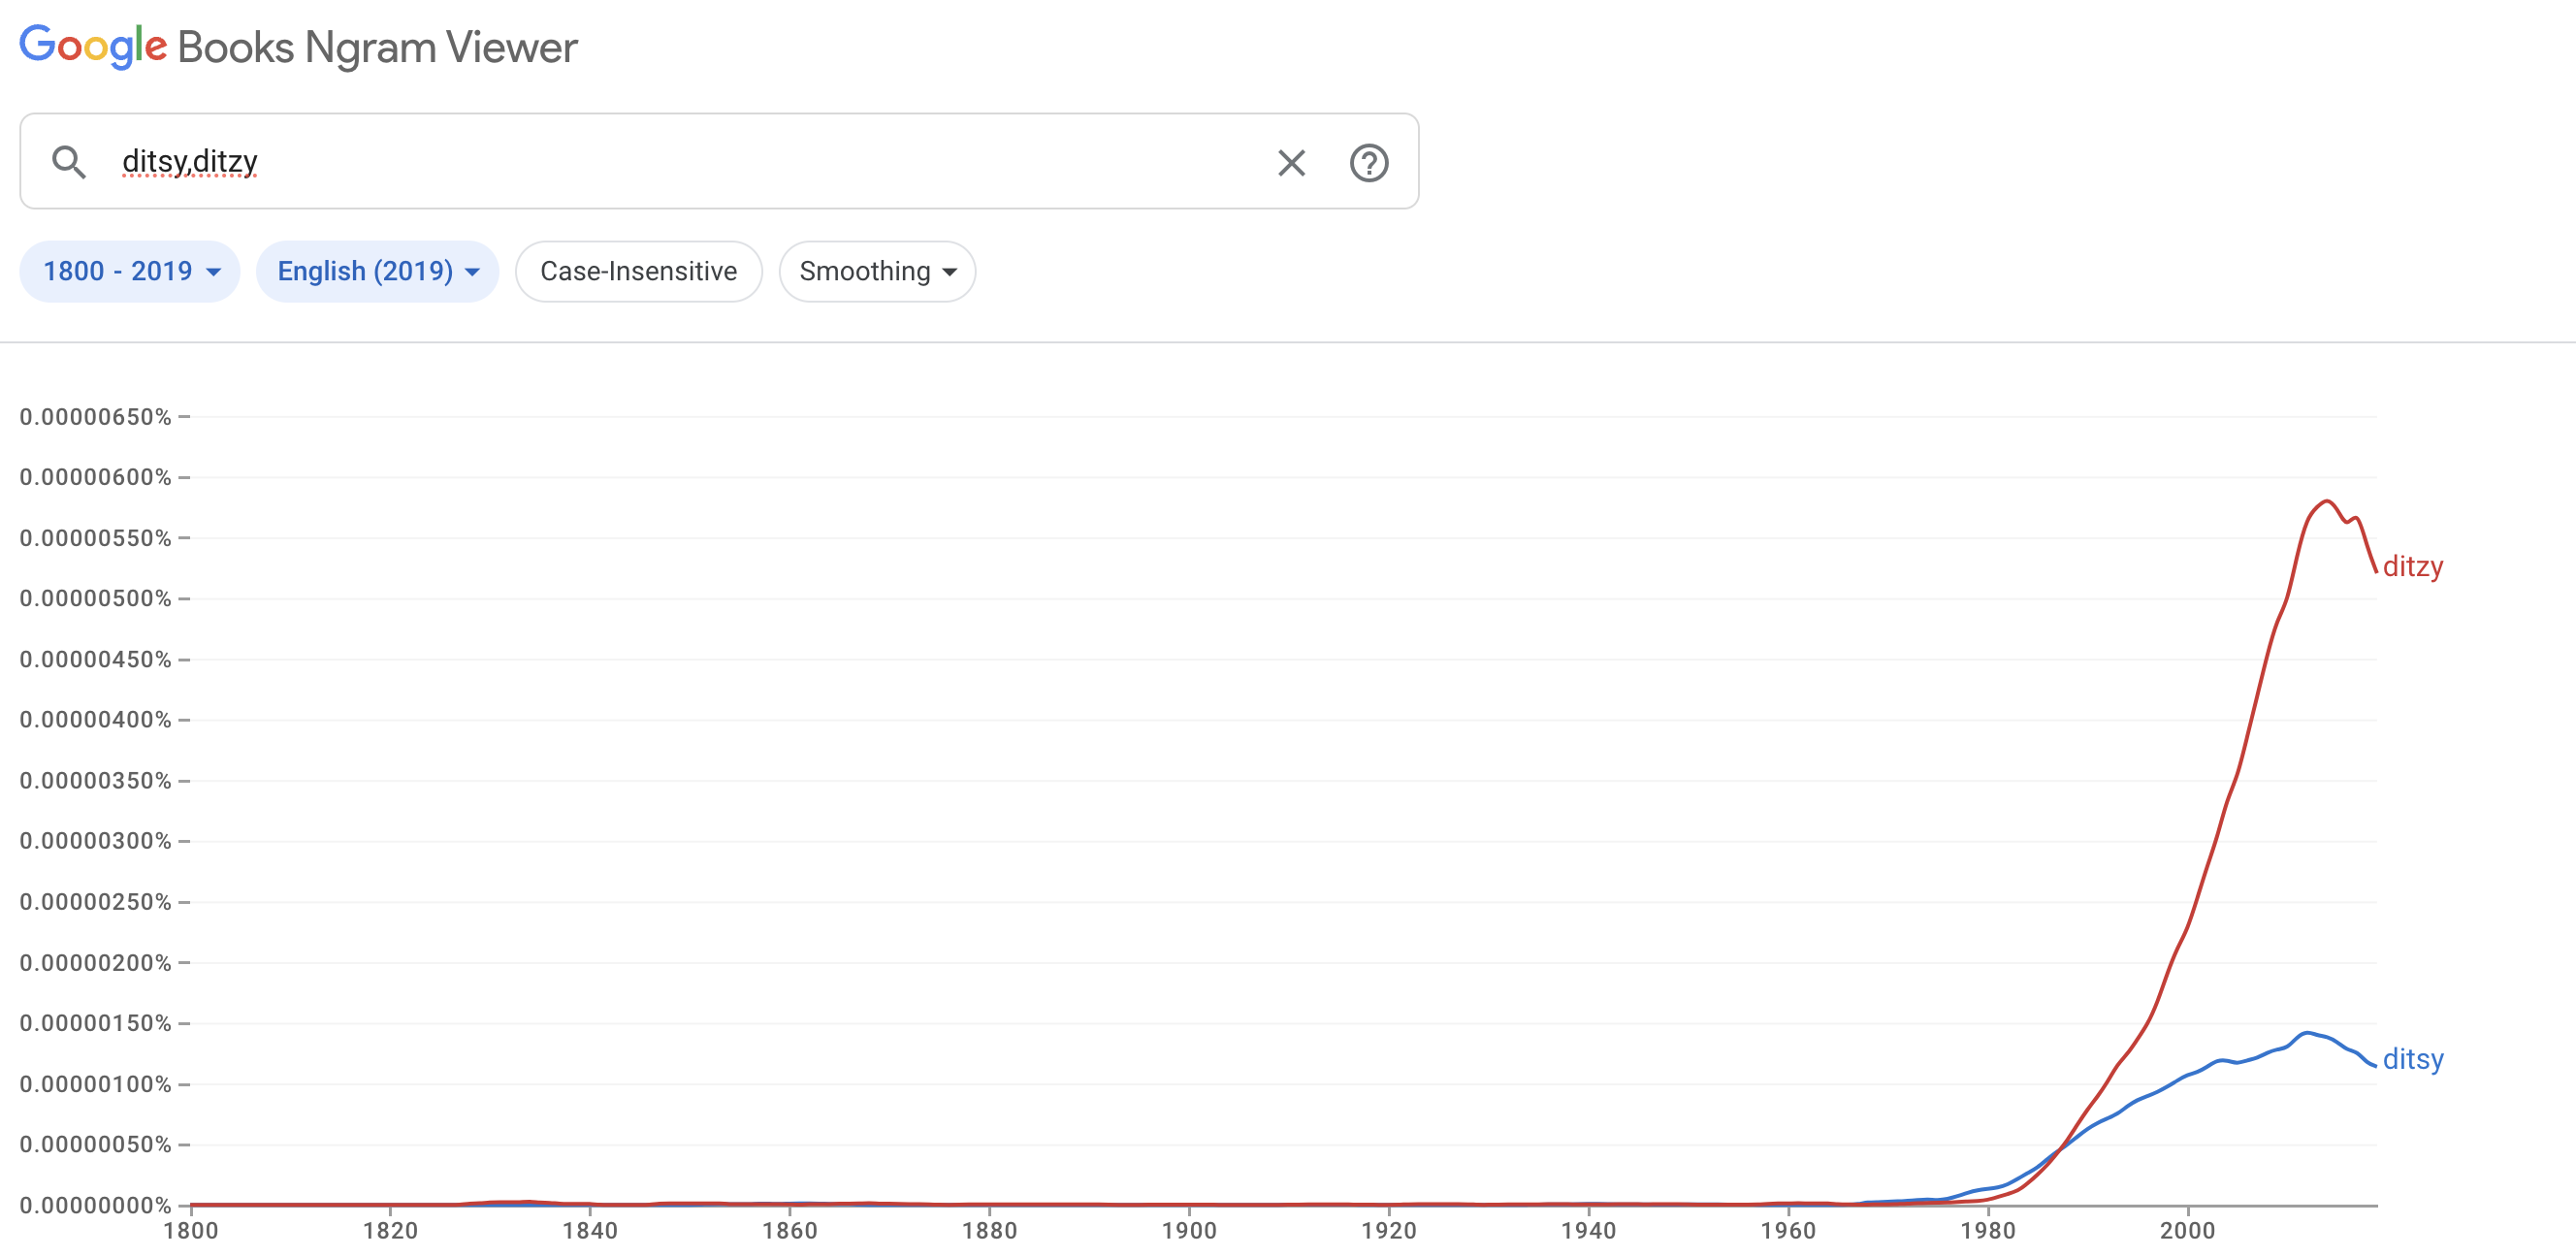Click the blue ditsy line label
This screenshot has height=1257, width=2576.
click(2412, 1059)
